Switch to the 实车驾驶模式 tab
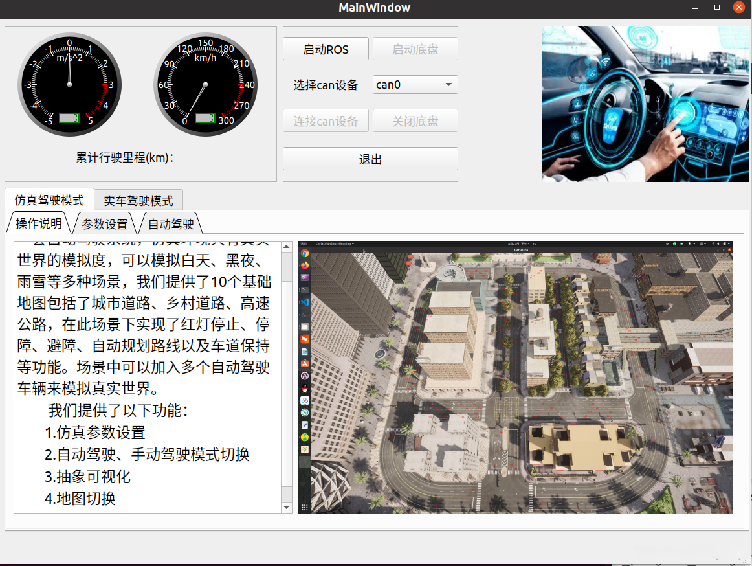 coord(138,200)
